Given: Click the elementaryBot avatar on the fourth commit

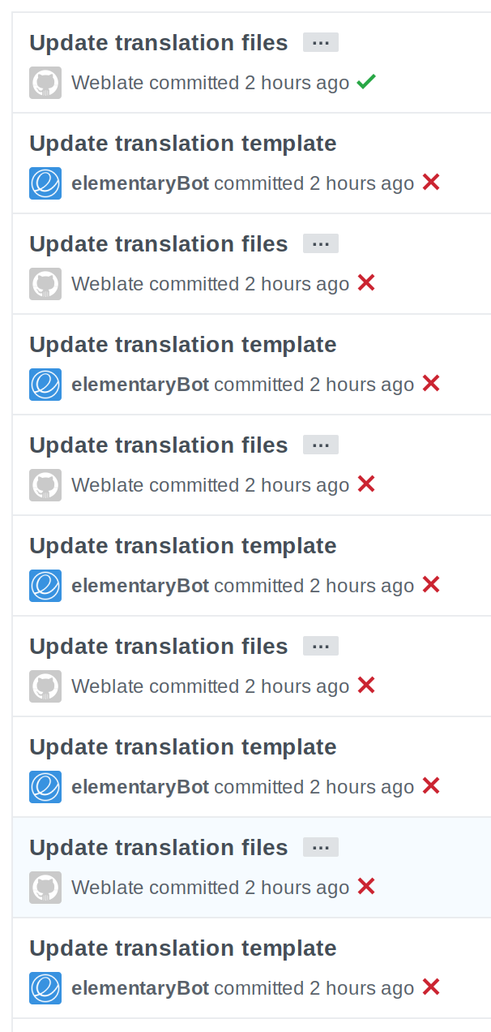Looking at the screenshot, I should tap(45, 385).
